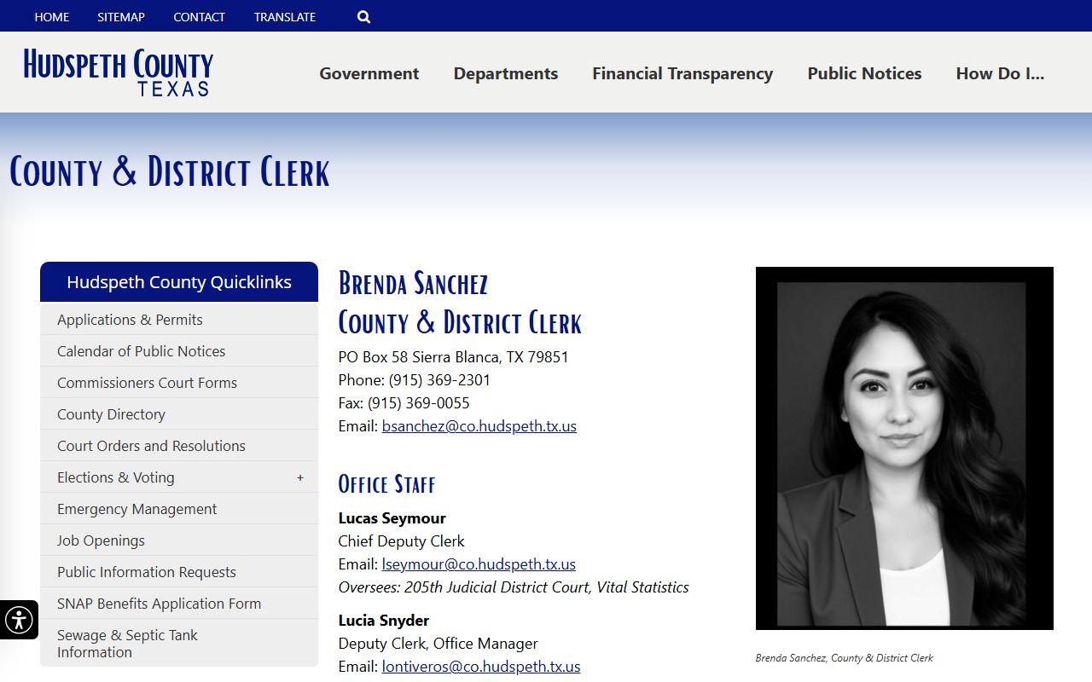Open Public Information Requests quicklink
1092x682 pixels.
[x=179, y=572]
